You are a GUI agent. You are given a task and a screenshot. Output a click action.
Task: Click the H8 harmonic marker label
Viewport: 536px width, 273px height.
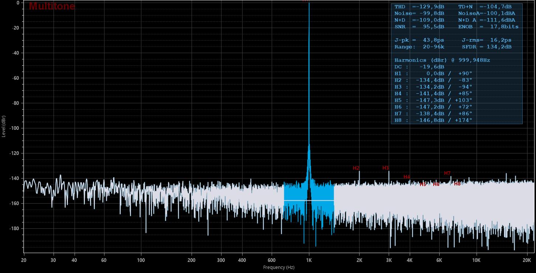pyautogui.click(x=457, y=183)
